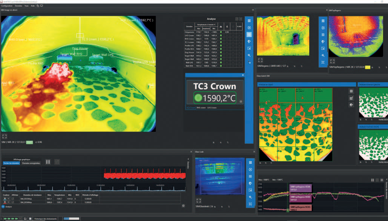Open the hamburger menu in the Glass Leak toolbar
This screenshot has height=221, width=388.
[250, 163]
